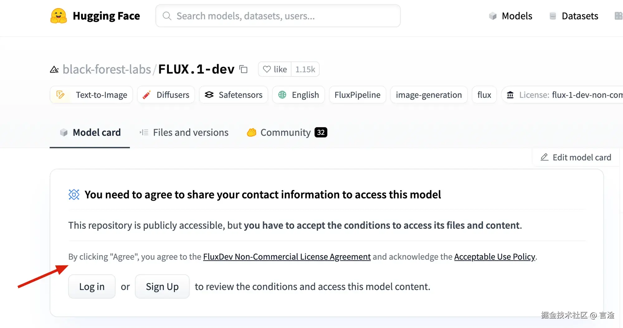The image size is (623, 328).
Task: Filter by the English language tag
Action: coord(299,95)
